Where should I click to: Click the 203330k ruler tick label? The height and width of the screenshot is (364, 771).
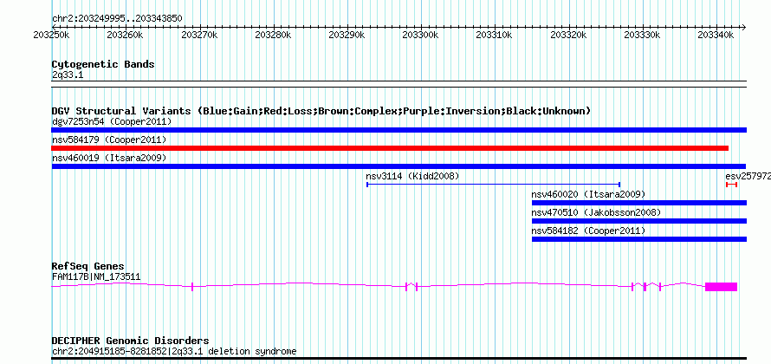(642, 36)
